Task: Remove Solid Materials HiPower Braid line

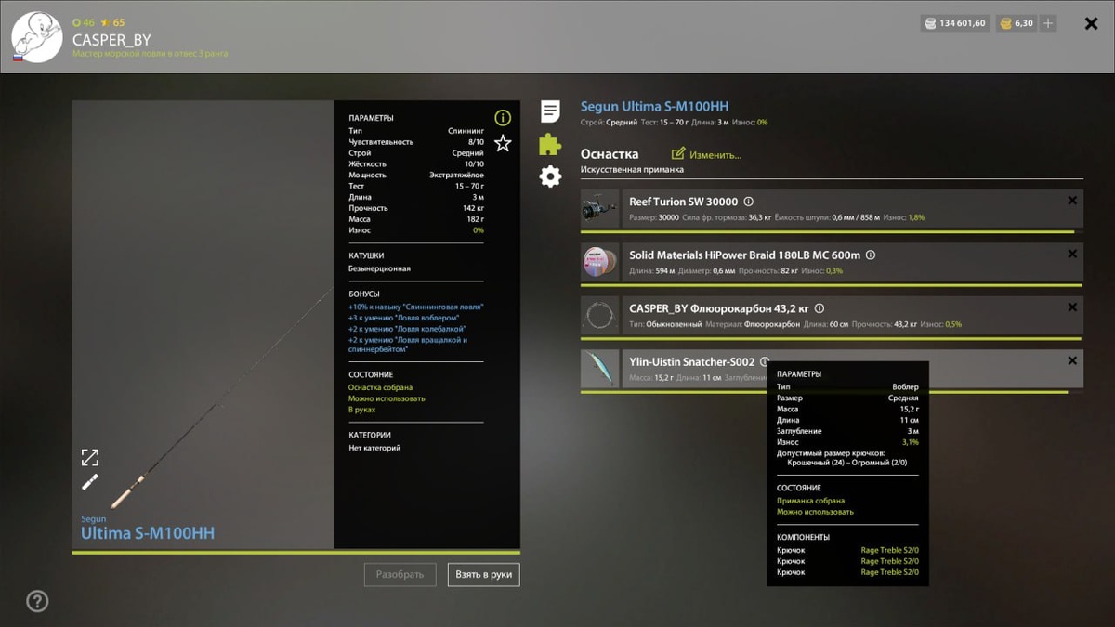Action: (1072, 254)
